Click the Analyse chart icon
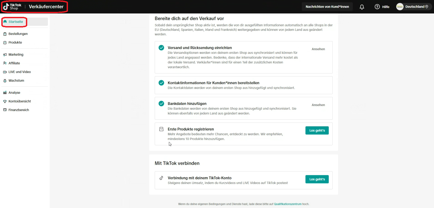Image resolution: width=434 pixels, height=208 pixels. click(x=5, y=93)
